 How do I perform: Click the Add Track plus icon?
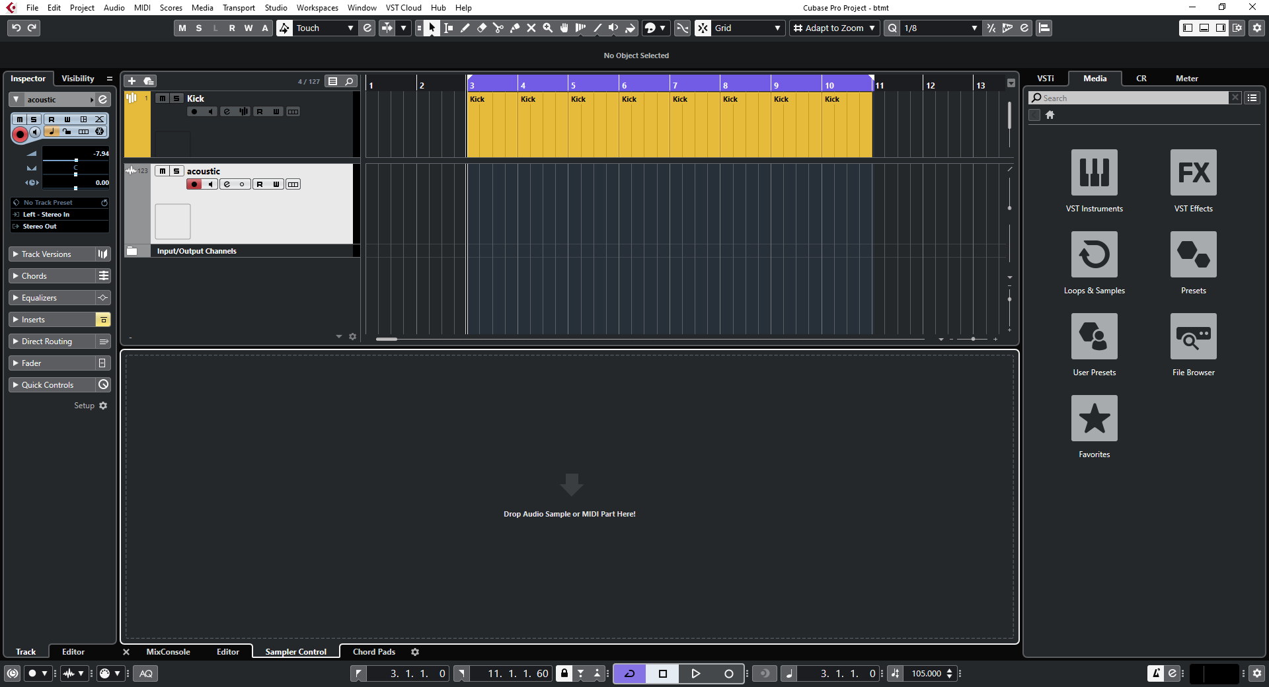132,81
